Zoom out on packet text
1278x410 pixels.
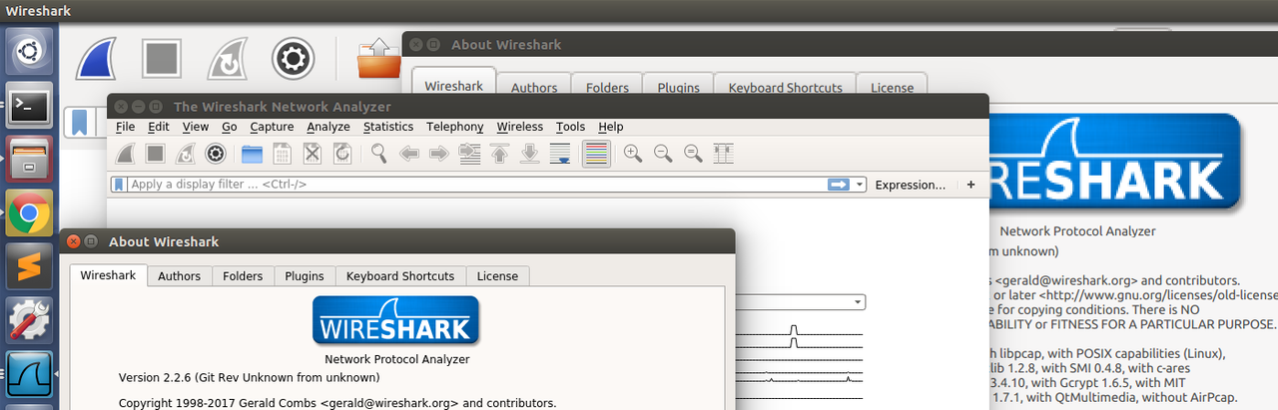663,153
